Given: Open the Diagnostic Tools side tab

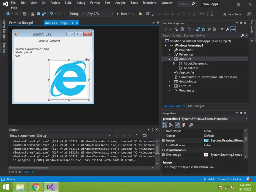Looking at the screenshot, I should point(252,31).
